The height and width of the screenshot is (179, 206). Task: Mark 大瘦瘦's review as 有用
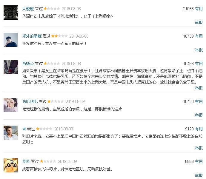(x=199, y=9)
